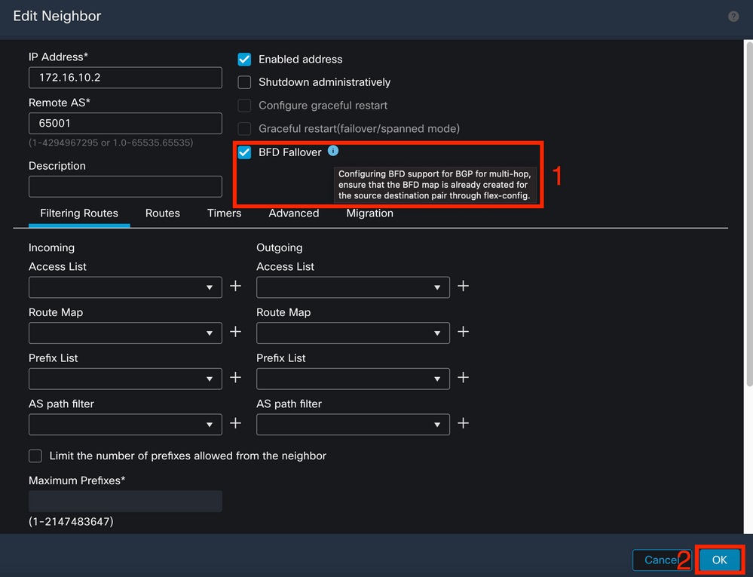Screen dimensions: 753x577
Task: Click the plus icon beside Incoming Route Map
Action: [235, 332]
